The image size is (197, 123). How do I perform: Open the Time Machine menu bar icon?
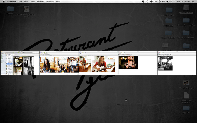(x=151, y=1)
